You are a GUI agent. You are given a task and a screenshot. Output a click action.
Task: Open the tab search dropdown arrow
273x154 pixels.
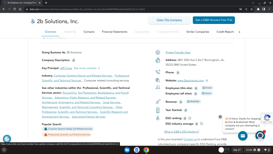coord(253,3)
